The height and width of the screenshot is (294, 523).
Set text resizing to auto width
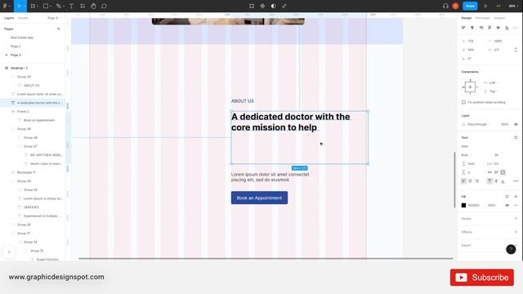(x=489, y=172)
